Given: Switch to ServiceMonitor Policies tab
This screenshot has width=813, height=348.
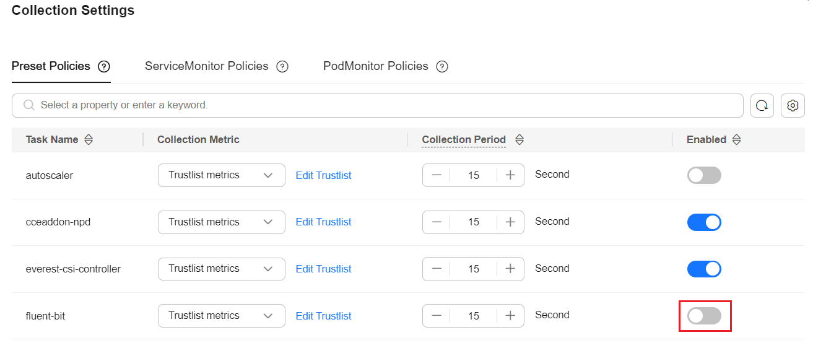Looking at the screenshot, I should [206, 66].
